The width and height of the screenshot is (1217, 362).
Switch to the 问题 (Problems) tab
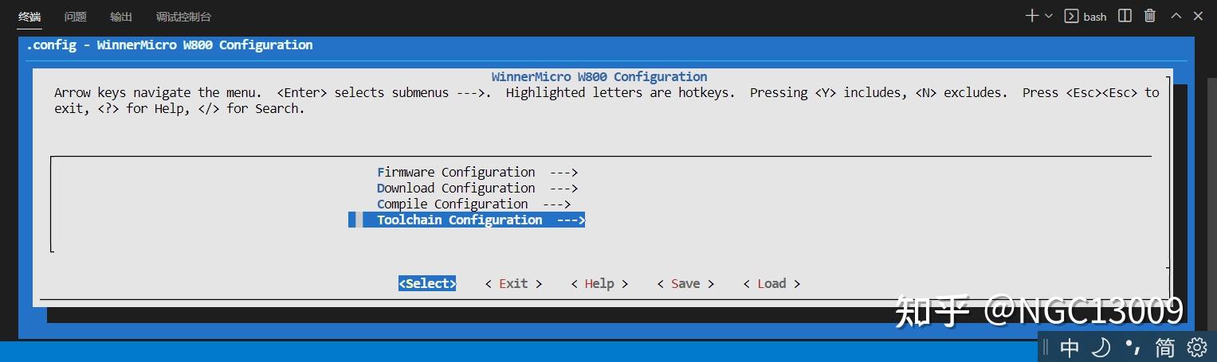(x=76, y=17)
